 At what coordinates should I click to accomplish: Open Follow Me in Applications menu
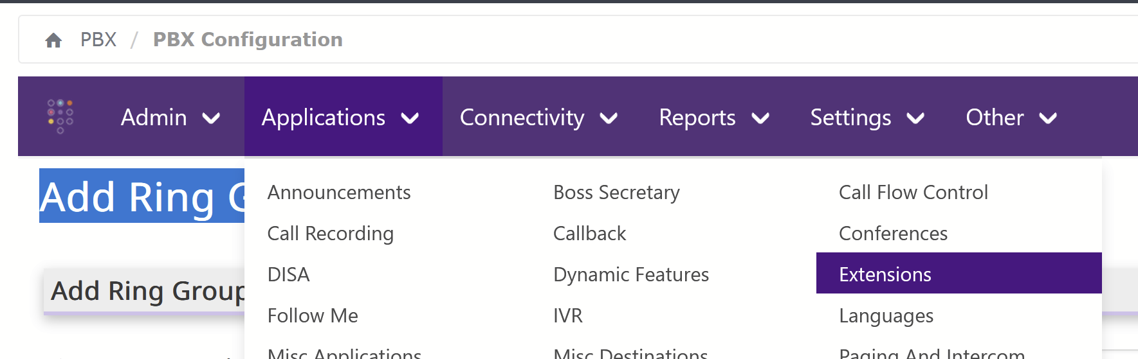[x=313, y=316]
